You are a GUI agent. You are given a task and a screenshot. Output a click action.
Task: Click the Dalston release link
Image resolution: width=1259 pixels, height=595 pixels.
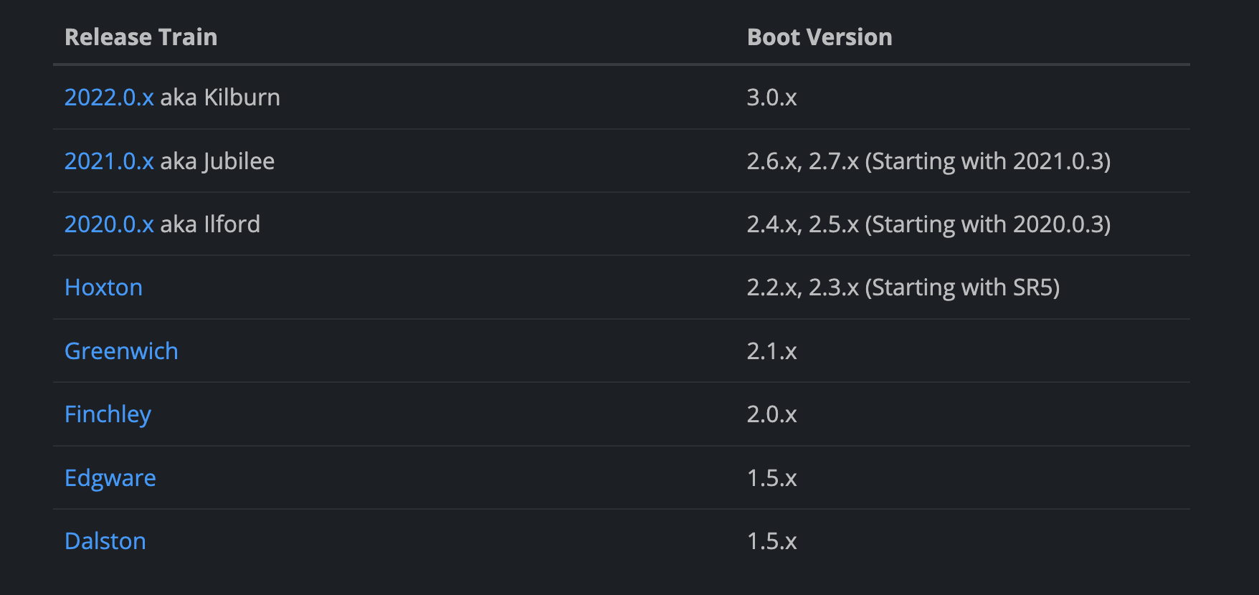(x=105, y=541)
